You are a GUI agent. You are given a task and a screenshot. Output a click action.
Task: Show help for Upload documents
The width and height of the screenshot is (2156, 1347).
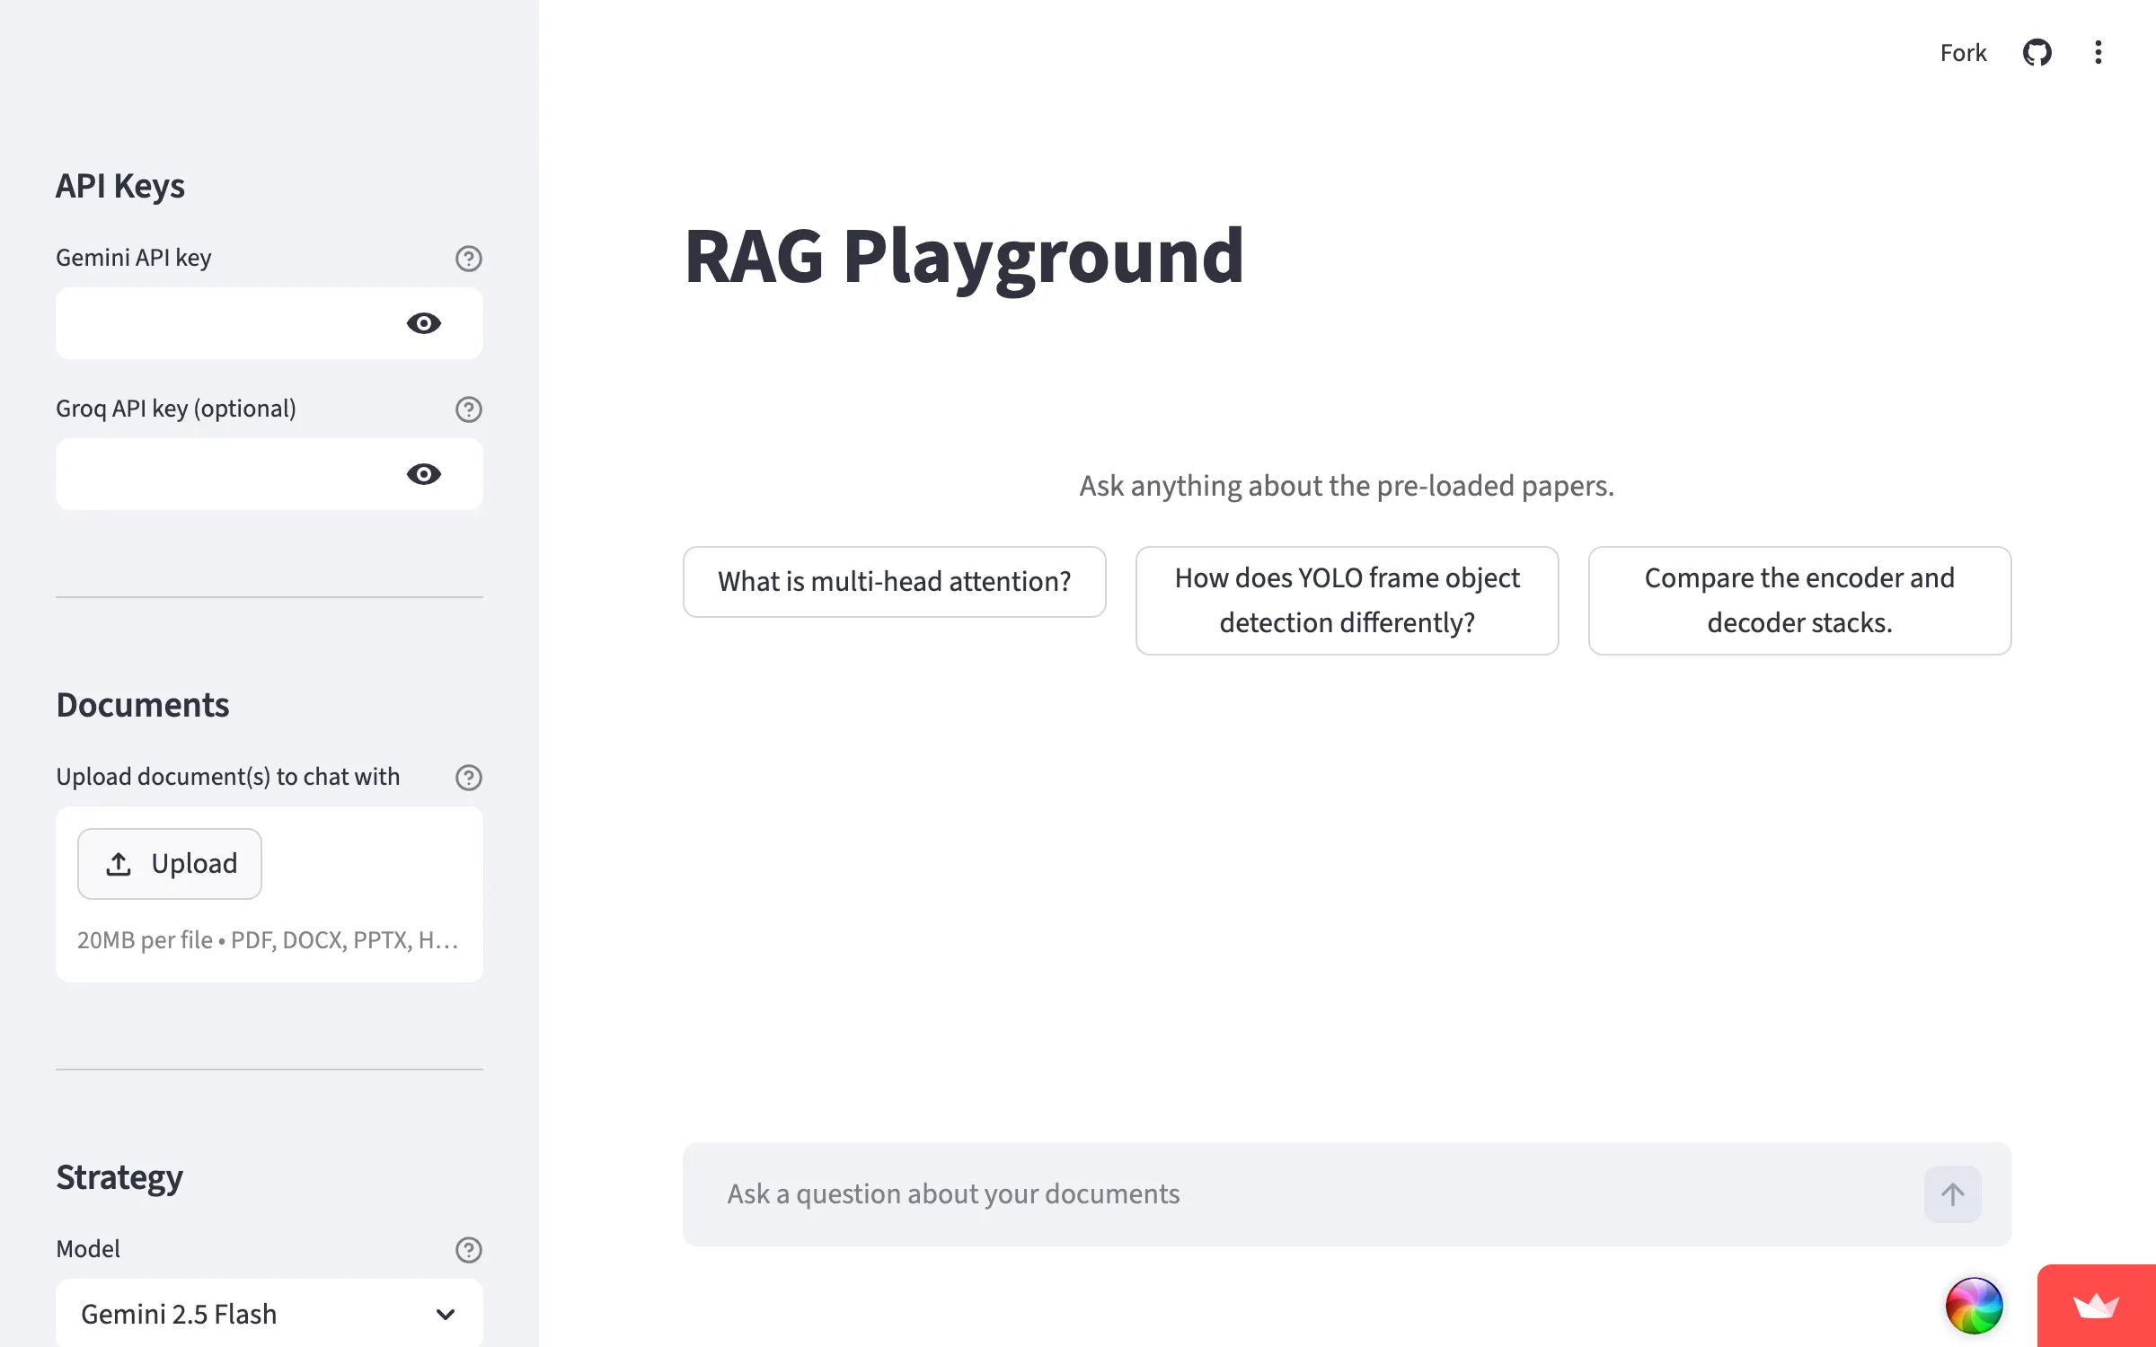[468, 778]
